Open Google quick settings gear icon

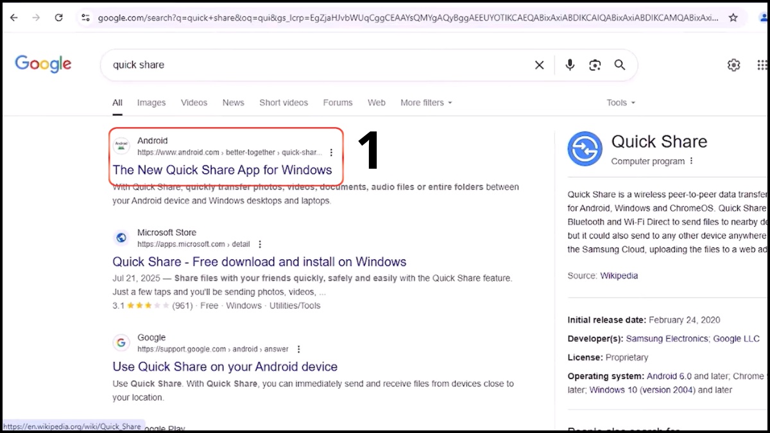[x=733, y=65]
